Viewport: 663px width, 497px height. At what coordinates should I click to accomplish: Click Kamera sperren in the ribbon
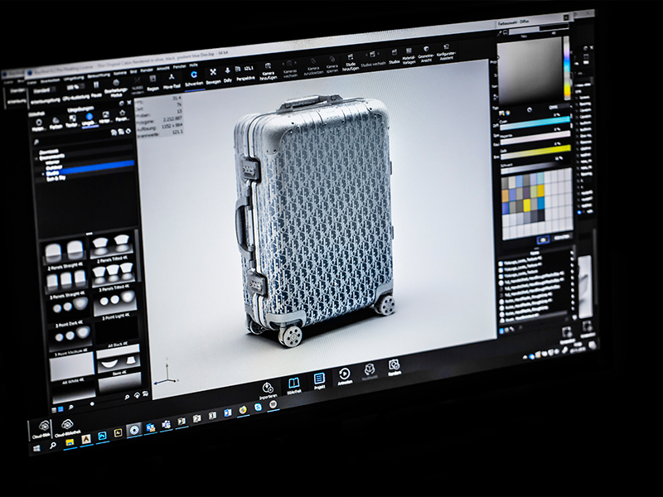click(332, 64)
